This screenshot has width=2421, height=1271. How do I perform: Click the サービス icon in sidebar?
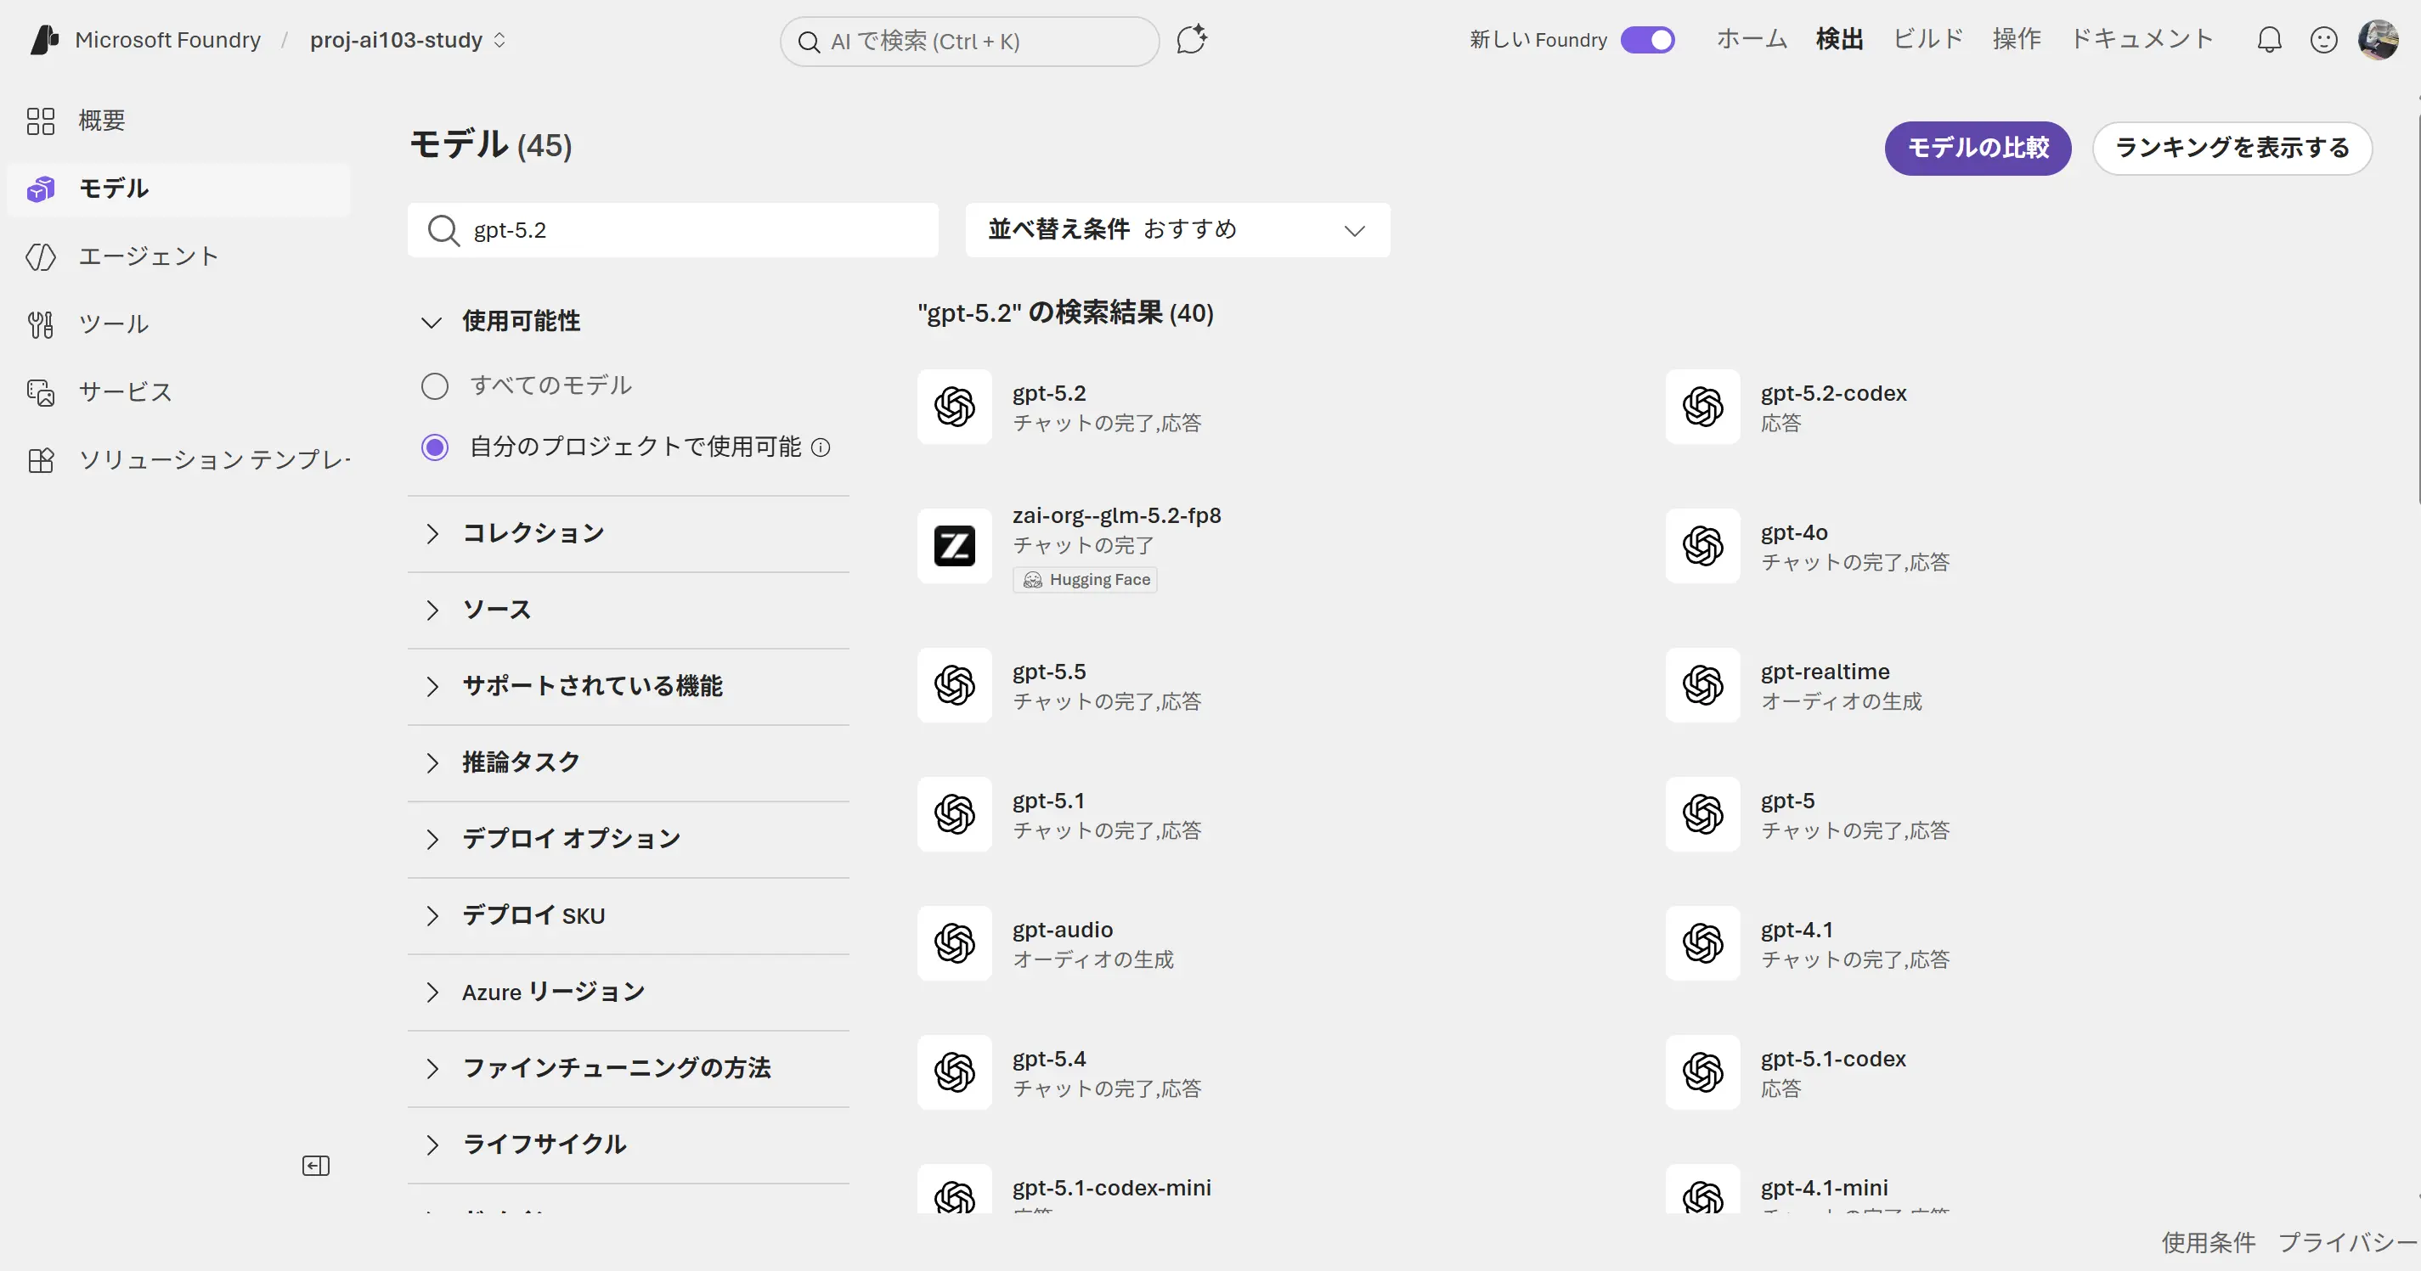click(41, 391)
